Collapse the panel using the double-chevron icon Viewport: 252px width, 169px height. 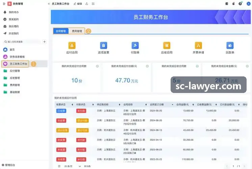tap(49, 4)
